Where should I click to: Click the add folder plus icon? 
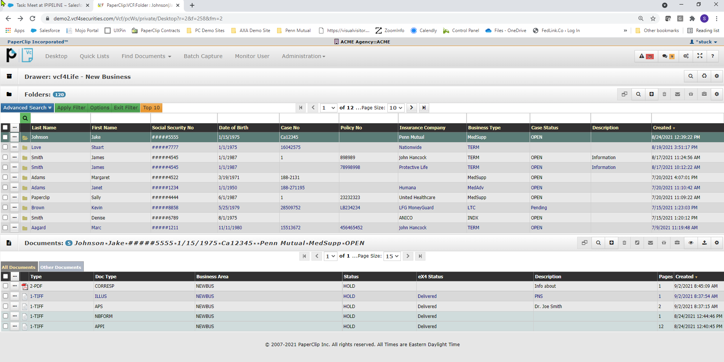click(651, 94)
